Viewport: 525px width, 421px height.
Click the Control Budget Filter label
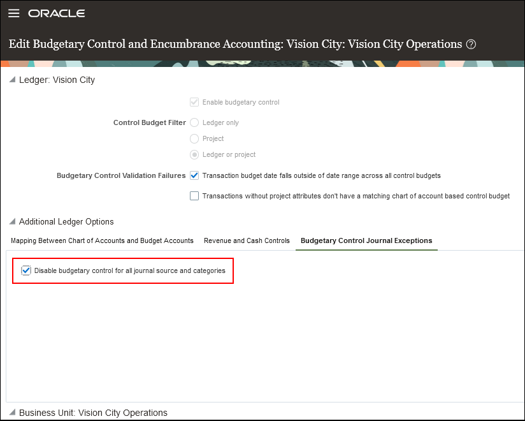pos(149,122)
